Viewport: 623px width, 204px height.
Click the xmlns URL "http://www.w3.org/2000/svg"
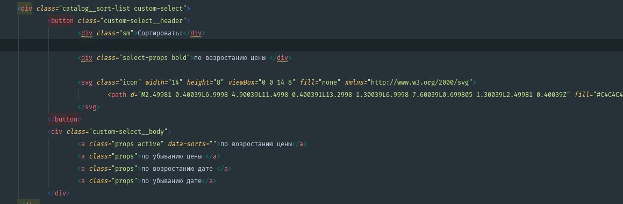tap(420, 82)
